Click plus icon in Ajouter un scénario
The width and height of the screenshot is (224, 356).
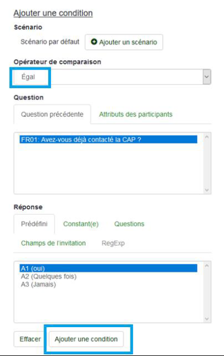point(94,42)
